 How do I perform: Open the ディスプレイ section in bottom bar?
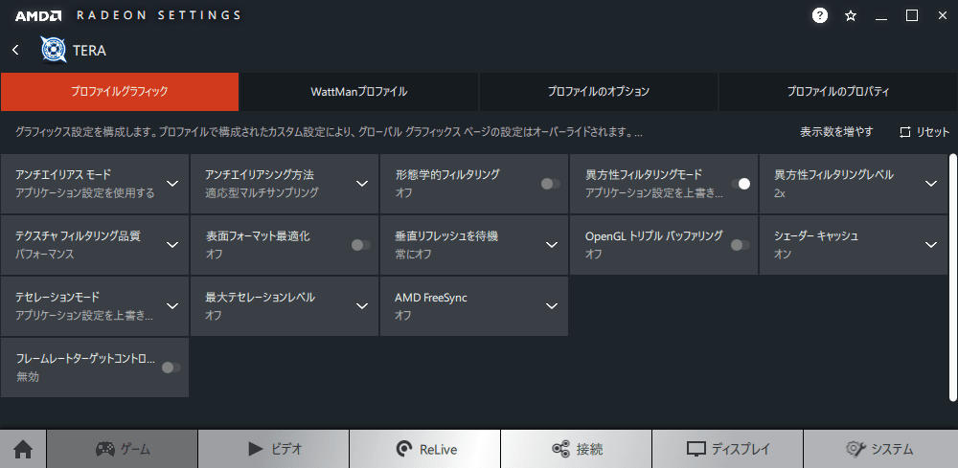[728, 449]
